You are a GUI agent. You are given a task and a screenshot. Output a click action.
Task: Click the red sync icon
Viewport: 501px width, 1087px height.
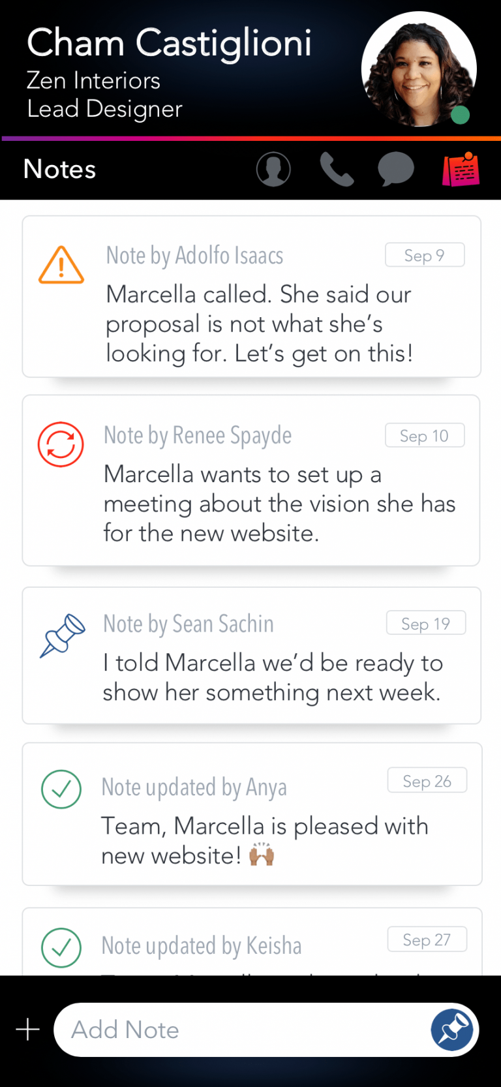tap(61, 444)
